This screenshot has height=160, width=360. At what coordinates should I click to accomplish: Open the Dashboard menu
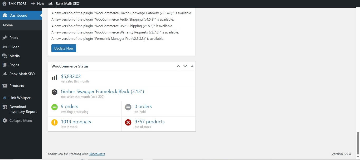pyautogui.click(x=21, y=15)
